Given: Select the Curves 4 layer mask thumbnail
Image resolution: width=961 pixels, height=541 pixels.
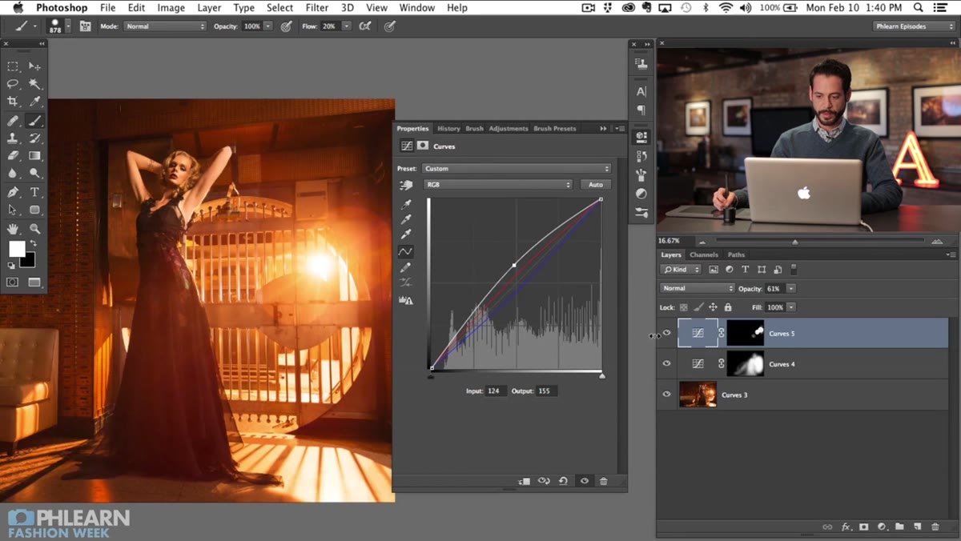Looking at the screenshot, I should pos(745,363).
